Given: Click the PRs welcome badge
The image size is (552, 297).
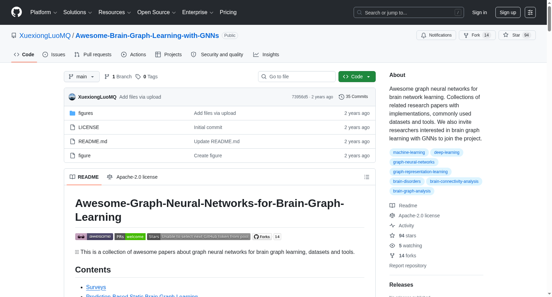Looking at the screenshot, I should [x=130, y=237].
